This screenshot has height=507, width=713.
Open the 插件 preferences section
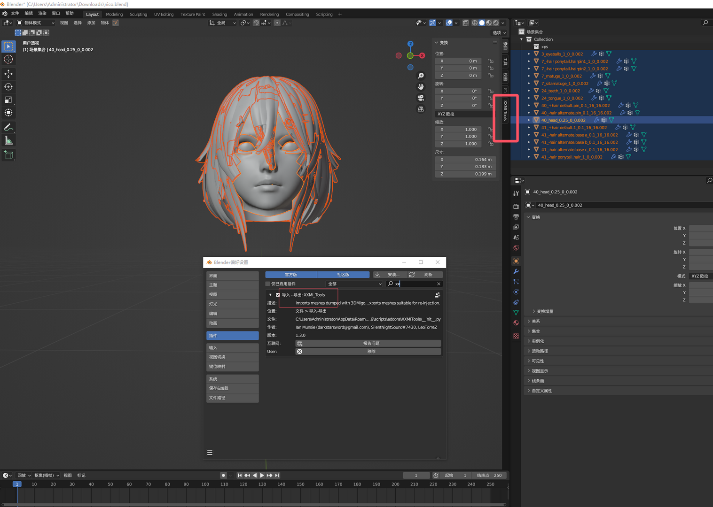pos(232,336)
